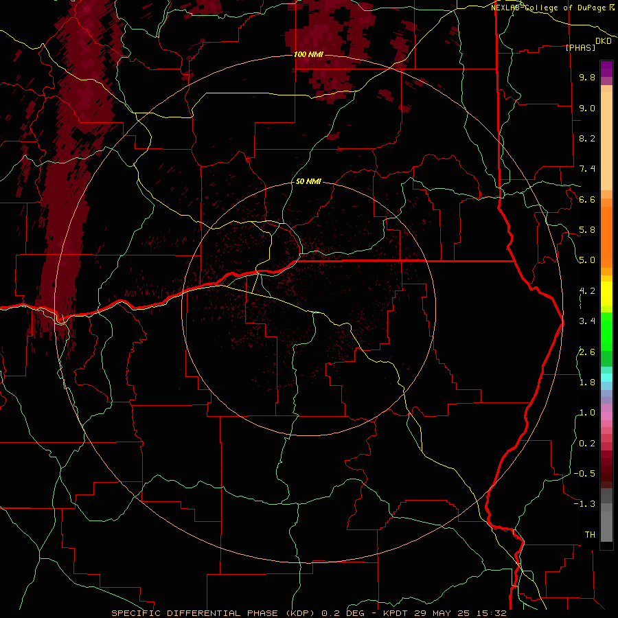Image resolution: width=618 pixels, height=618 pixels.
Task: Pick the light peach color bar segment
Action: point(606,142)
